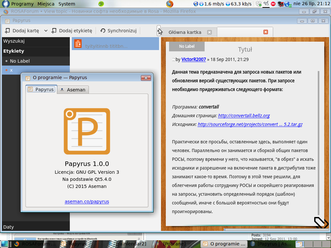Open the Daty section in sidebar
331x248 pixels.
pyautogui.click(x=36, y=227)
